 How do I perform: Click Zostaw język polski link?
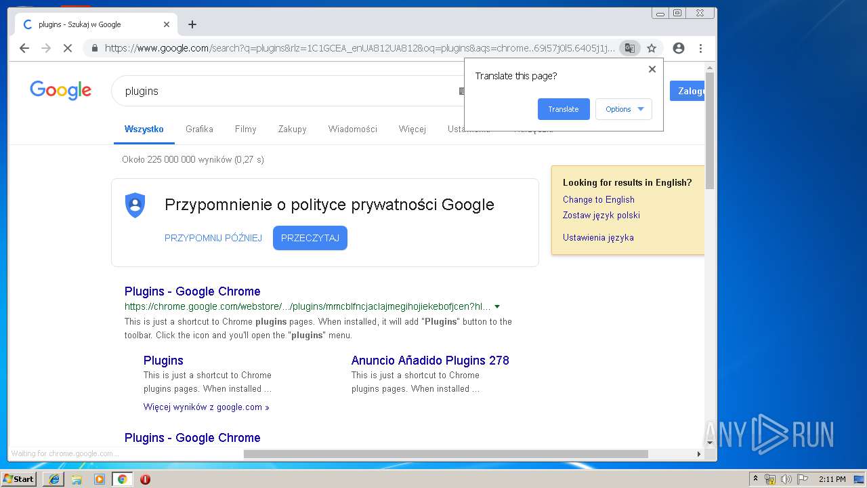(601, 215)
